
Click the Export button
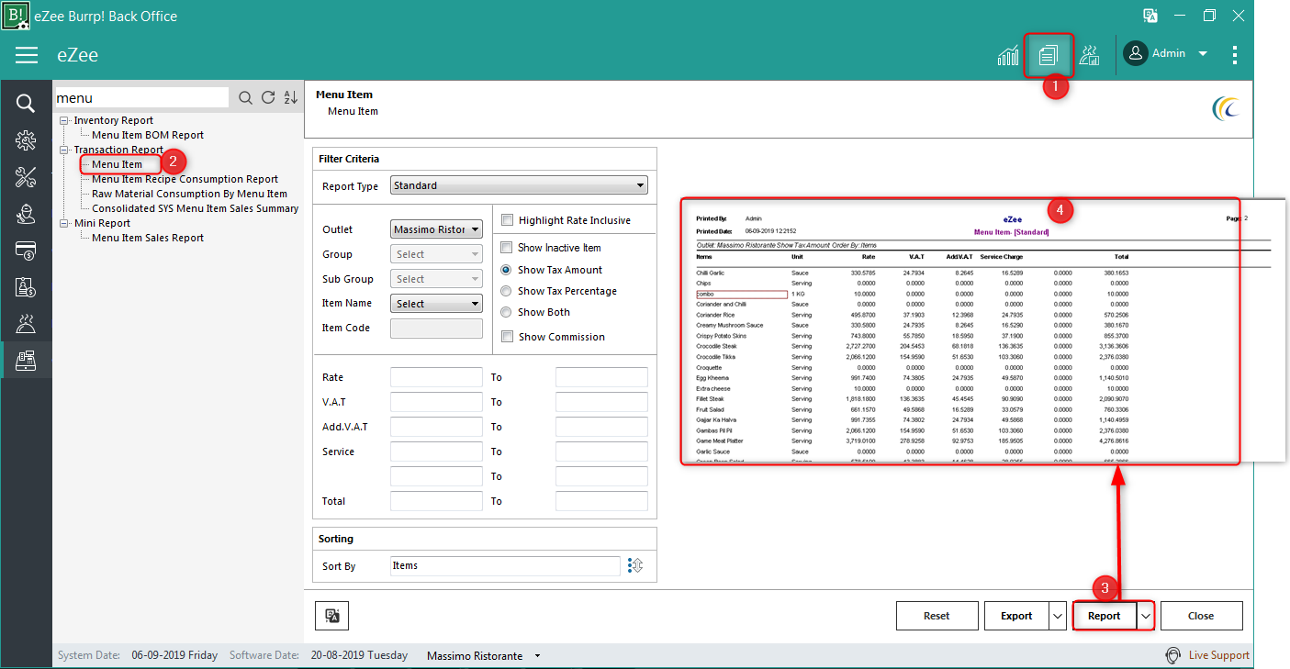tap(1016, 616)
